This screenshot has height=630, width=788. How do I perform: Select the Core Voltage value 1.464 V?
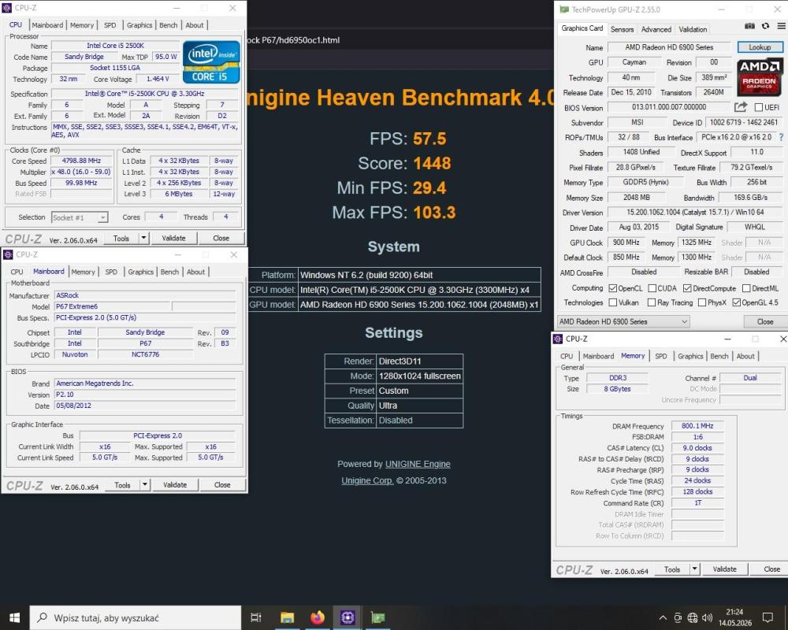point(158,79)
